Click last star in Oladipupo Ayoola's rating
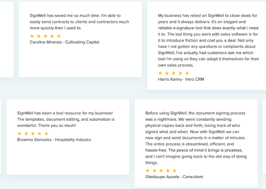266x189 pixels. pyautogui.click(x=175, y=171)
